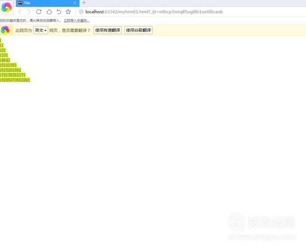This screenshot has width=306, height=252.
Task: Click 使用谷歌翻译 button
Action: tap(138, 30)
